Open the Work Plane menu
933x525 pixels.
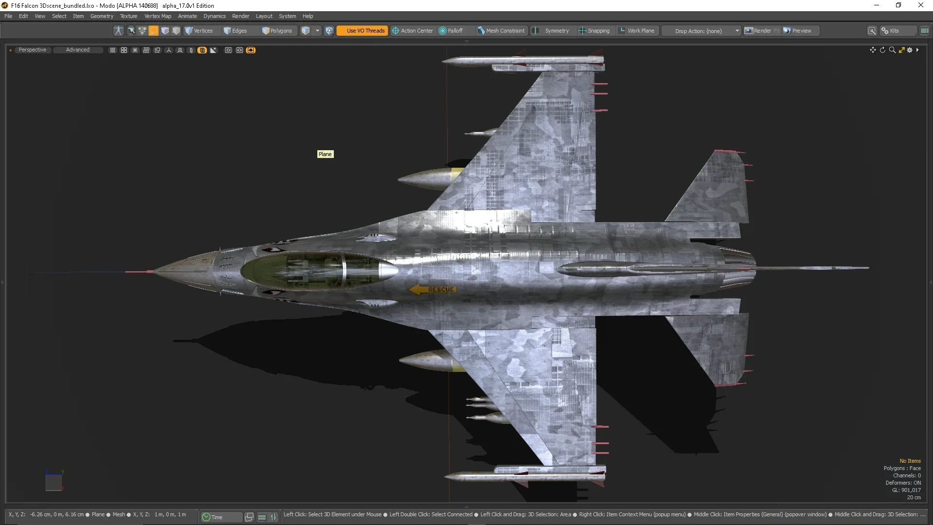click(x=637, y=31)
